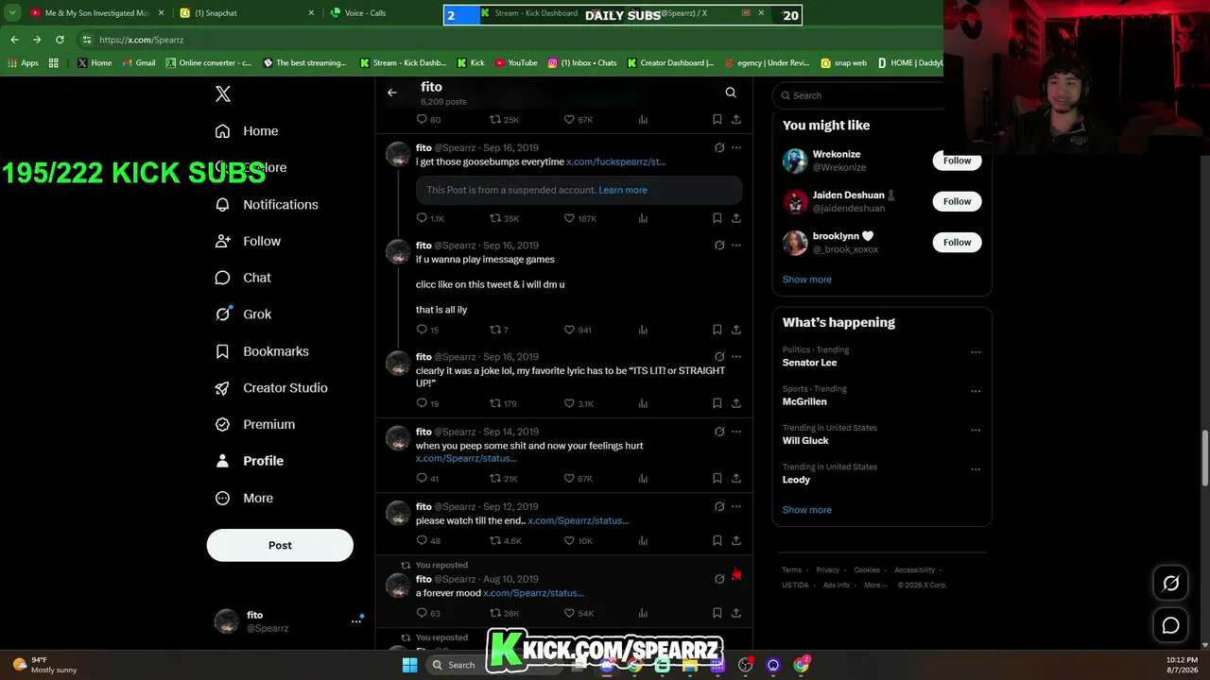This screenshot has width=1210, height=680.
Task: Open more options for the Sep 14 post
Action: (736, 432)
